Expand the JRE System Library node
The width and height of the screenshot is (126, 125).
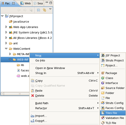pos(6,32)
